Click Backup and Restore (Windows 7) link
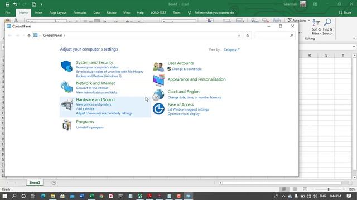357x200 pixels. point(99,76)
